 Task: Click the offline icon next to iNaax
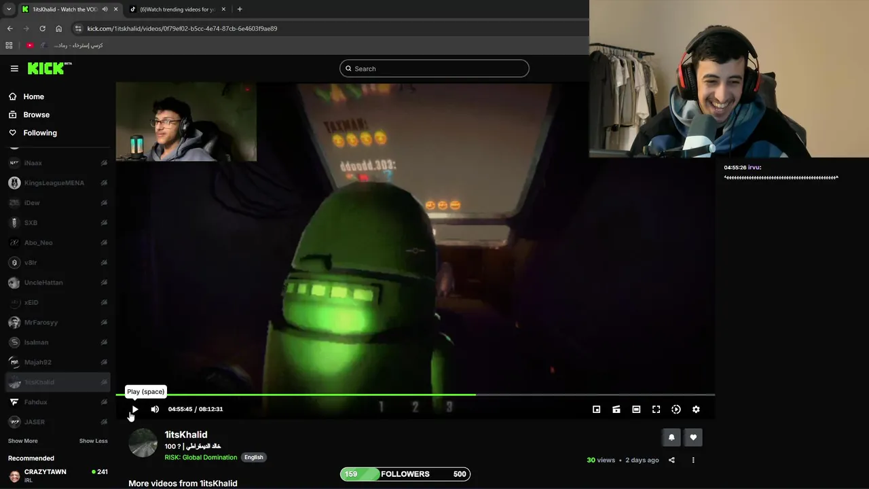(x=104, y=163)
